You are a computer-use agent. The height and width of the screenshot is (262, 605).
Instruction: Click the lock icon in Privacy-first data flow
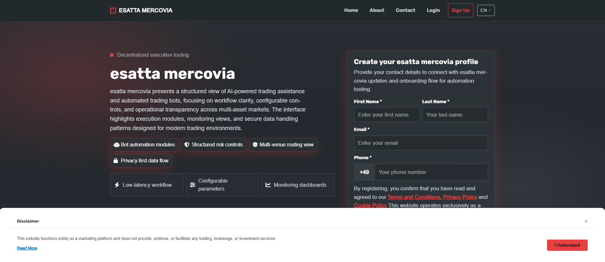pos(116,161)
